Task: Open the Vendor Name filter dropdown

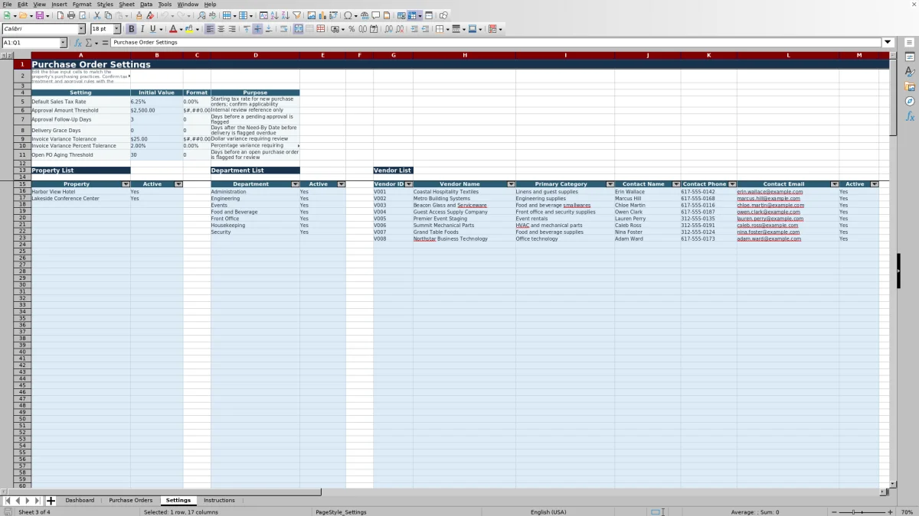Action: pos(511,184)
